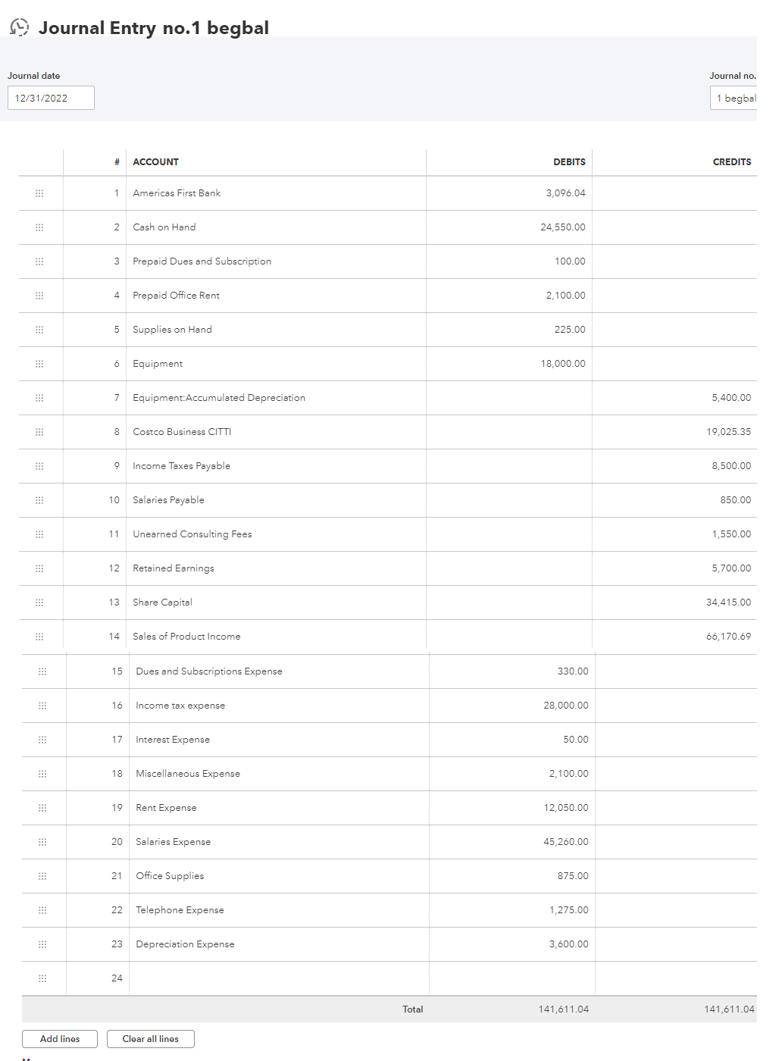Click drag handle for Depreciation Expense row

(42, 944)
